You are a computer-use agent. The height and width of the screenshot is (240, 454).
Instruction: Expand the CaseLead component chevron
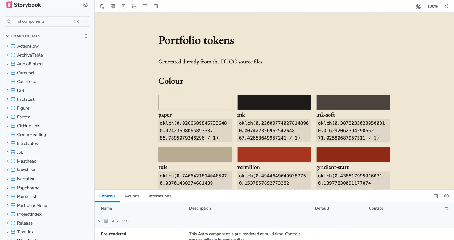click(8, 81)
